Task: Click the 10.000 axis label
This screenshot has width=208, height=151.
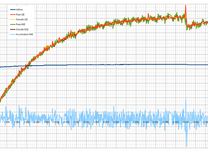Action: [185, 122]
